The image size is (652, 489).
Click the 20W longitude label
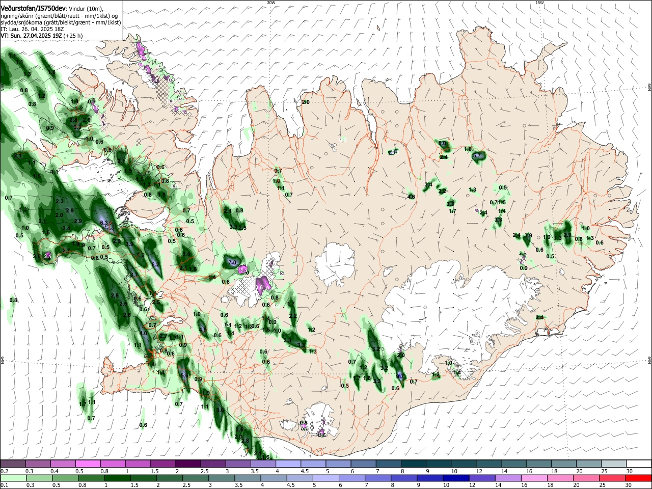coord(271,3)
